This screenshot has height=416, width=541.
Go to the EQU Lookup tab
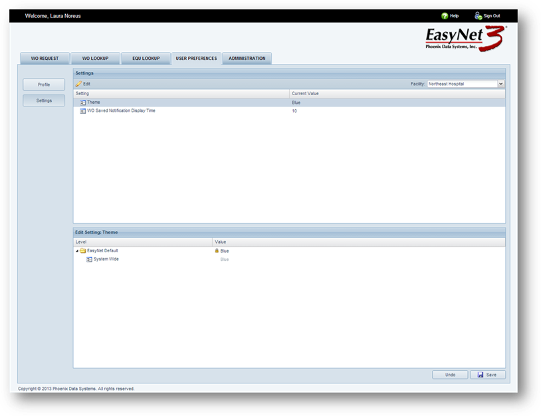[145, 59]
